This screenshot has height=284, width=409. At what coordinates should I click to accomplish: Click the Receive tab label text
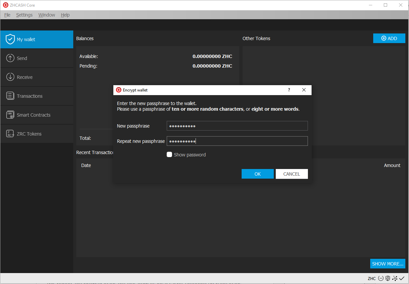tap(25, 77)
